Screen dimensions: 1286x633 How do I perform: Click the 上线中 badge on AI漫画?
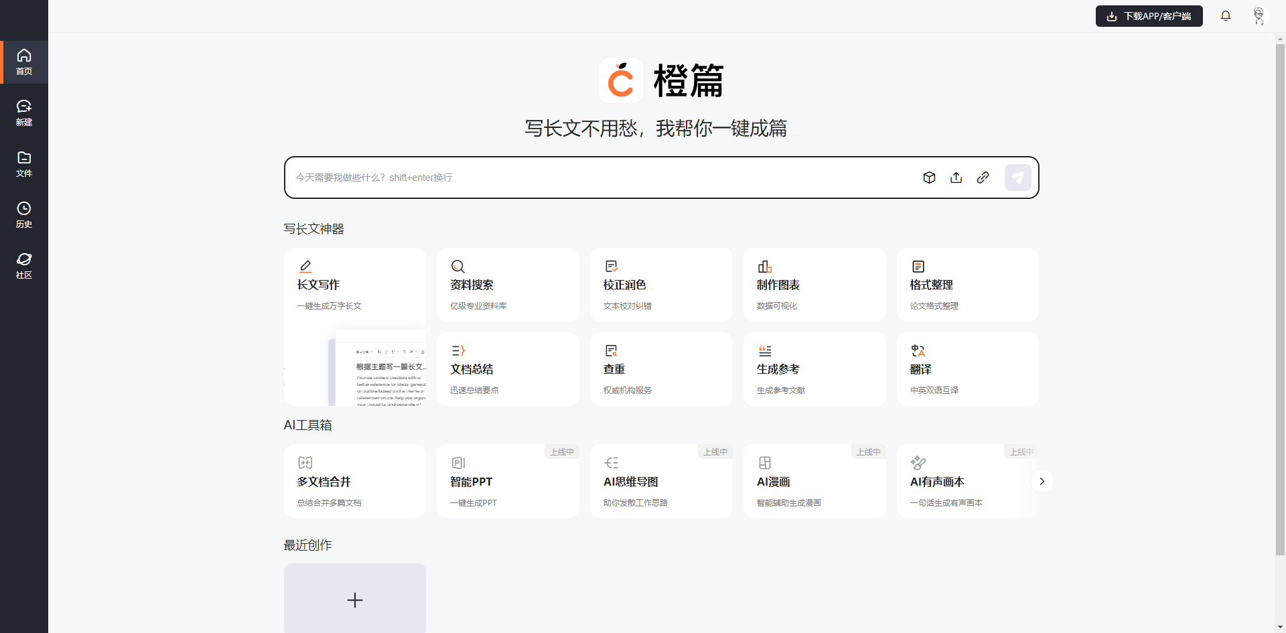tap(869, 452)
